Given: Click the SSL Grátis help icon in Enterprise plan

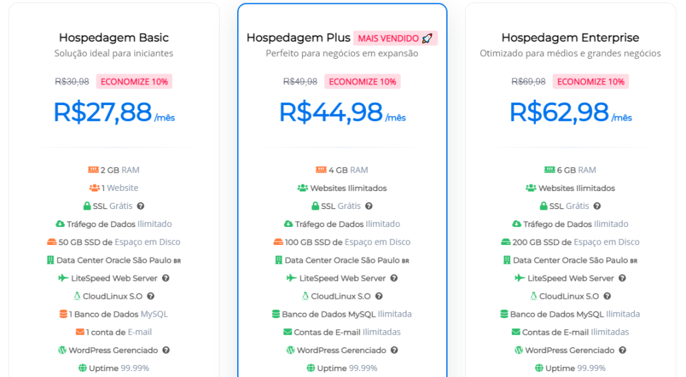Looking at the screenshot, I should click(597, 206).
